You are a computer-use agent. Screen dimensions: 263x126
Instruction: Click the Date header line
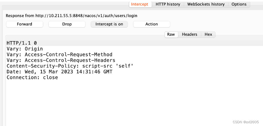coord(59,72)
